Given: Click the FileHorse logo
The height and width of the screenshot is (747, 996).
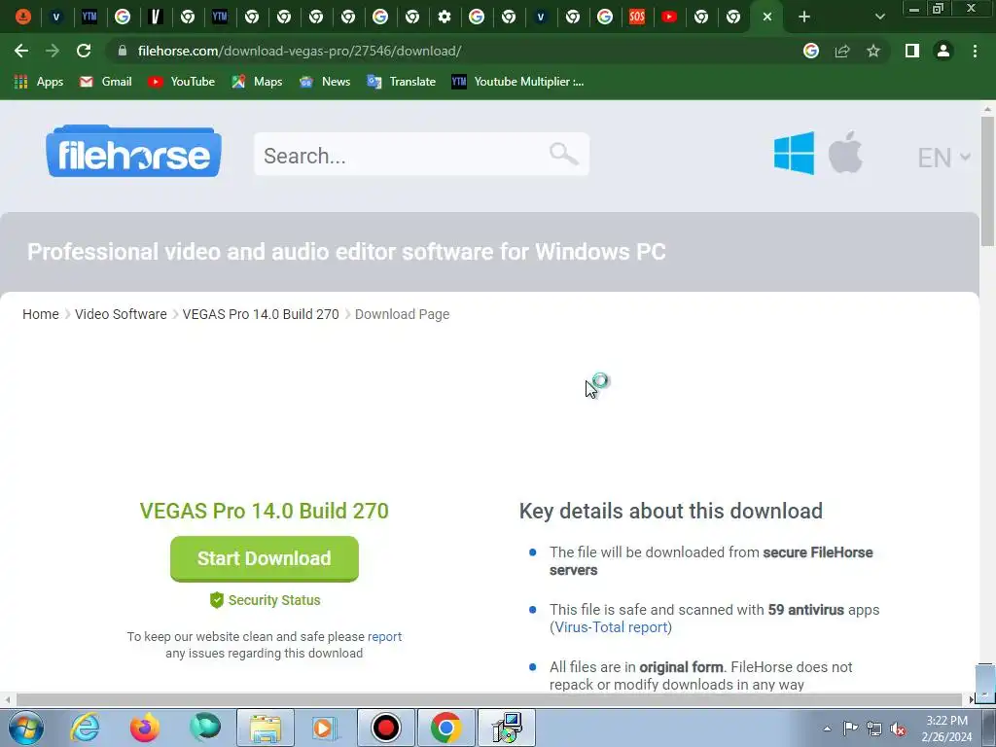Looking at the screenshot, I should [x=133, y=152].
